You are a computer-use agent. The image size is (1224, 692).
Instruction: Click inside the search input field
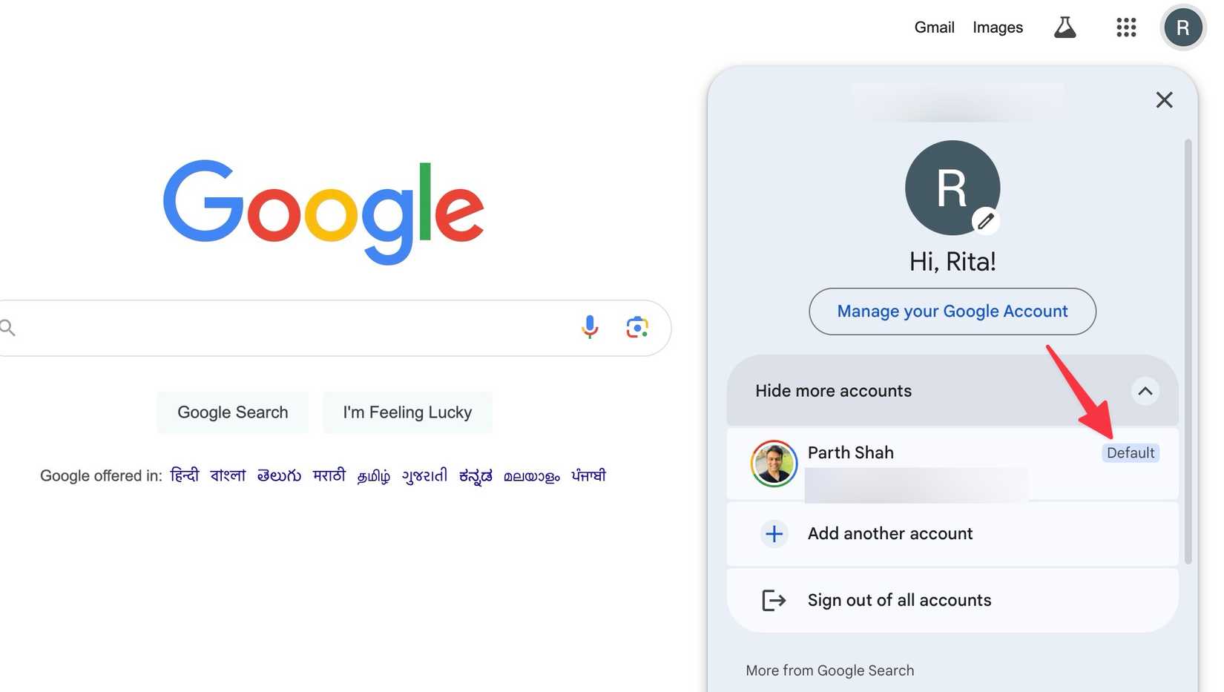coord(297,327)
